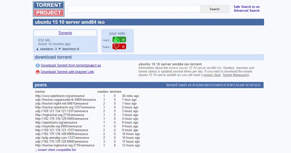The height and width of the screenshot is (153, 291).
Task: Open the Torrents link
Action: tap(65, 33)
